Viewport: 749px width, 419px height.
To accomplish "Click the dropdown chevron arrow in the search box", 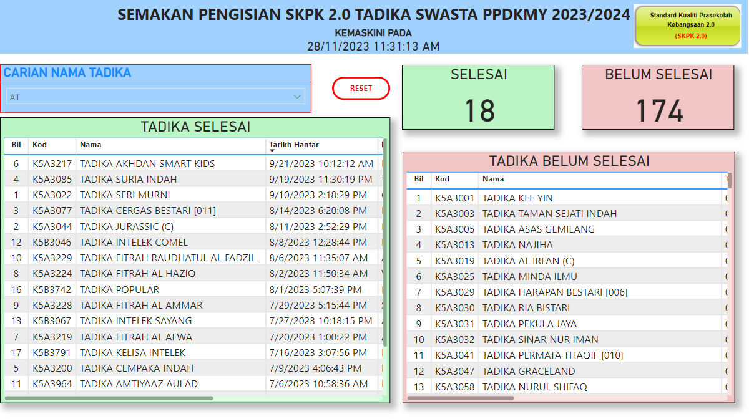I will [x=299, y=97].
